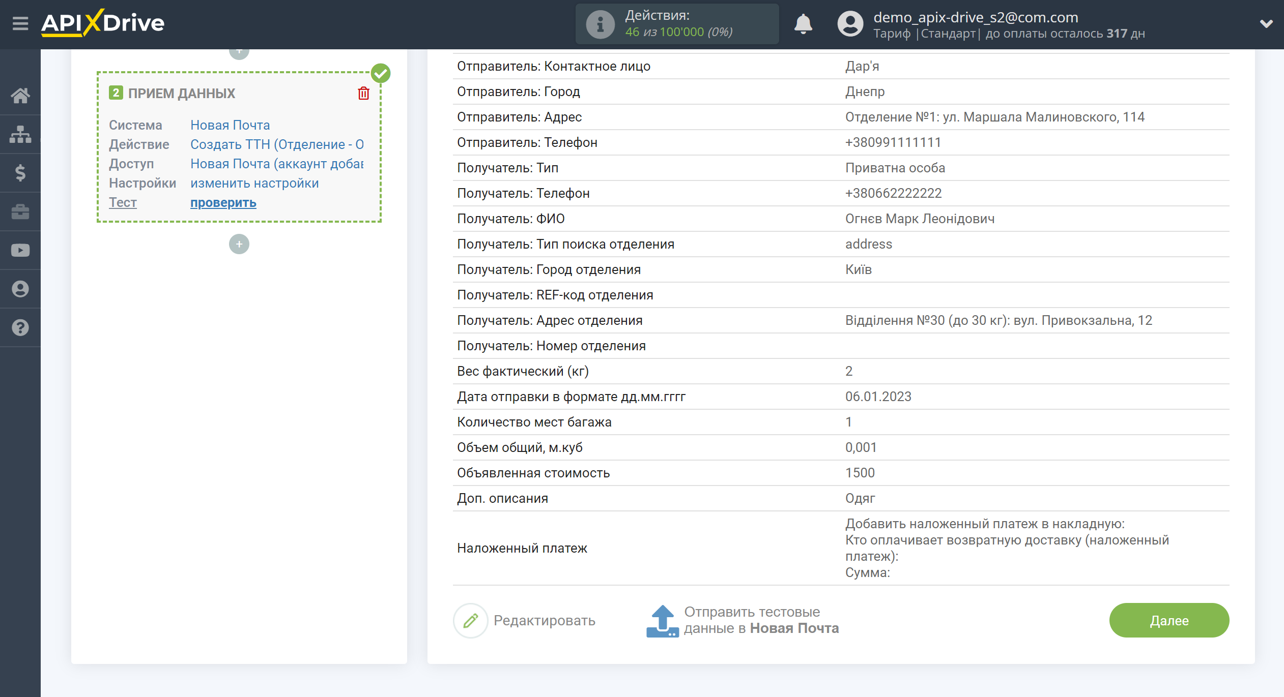Open the Создать ТТН action link
Viewport: 1284px width, 697px height.
(277, 144)
